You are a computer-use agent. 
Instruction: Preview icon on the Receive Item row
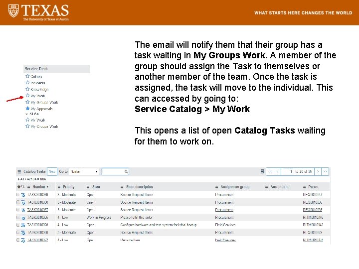pyautogui.click(x=23, y=240)
